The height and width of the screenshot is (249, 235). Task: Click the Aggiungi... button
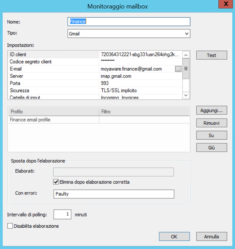(212, 110)
